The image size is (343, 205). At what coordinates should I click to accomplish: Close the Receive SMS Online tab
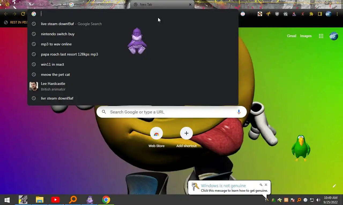[x=62, y=5]
